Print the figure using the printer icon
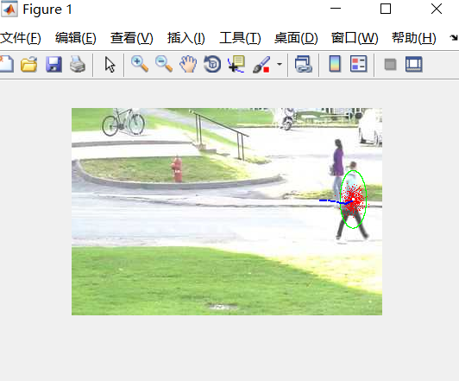The height and width of the screenshot is (381, 459). pyautogui.click(x=78, y=64)
